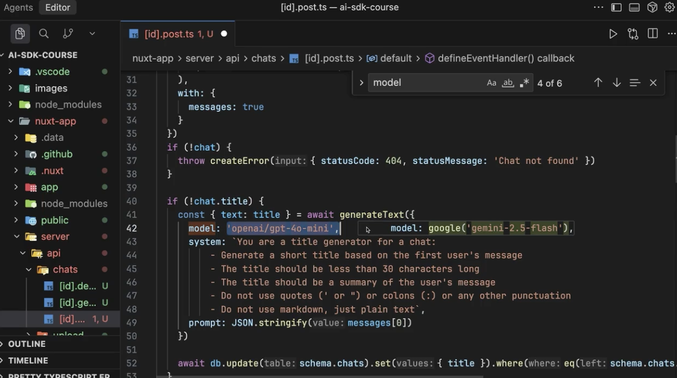Expand the more sidebar views chevron
The width and height of the screenshot is (677, 378).
tap(92, 34)
